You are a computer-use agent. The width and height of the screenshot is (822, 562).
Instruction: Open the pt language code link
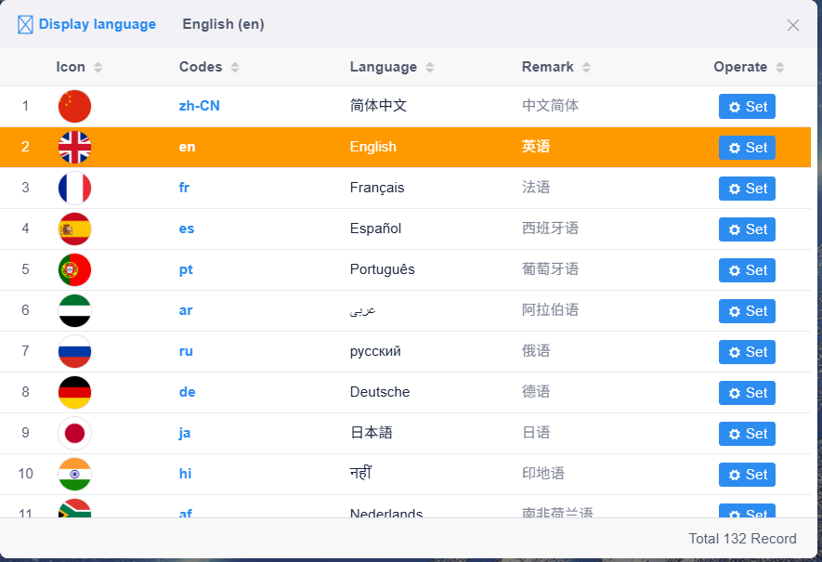186,269
